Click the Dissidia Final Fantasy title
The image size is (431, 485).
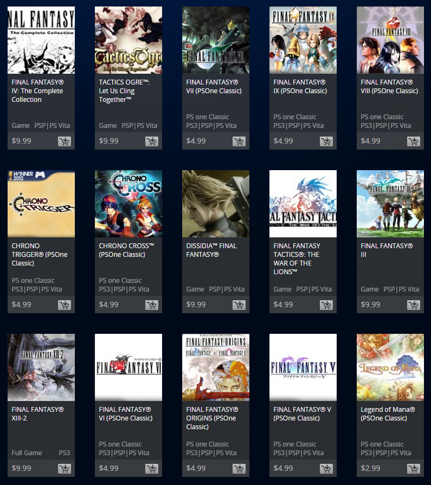point(211,250)
